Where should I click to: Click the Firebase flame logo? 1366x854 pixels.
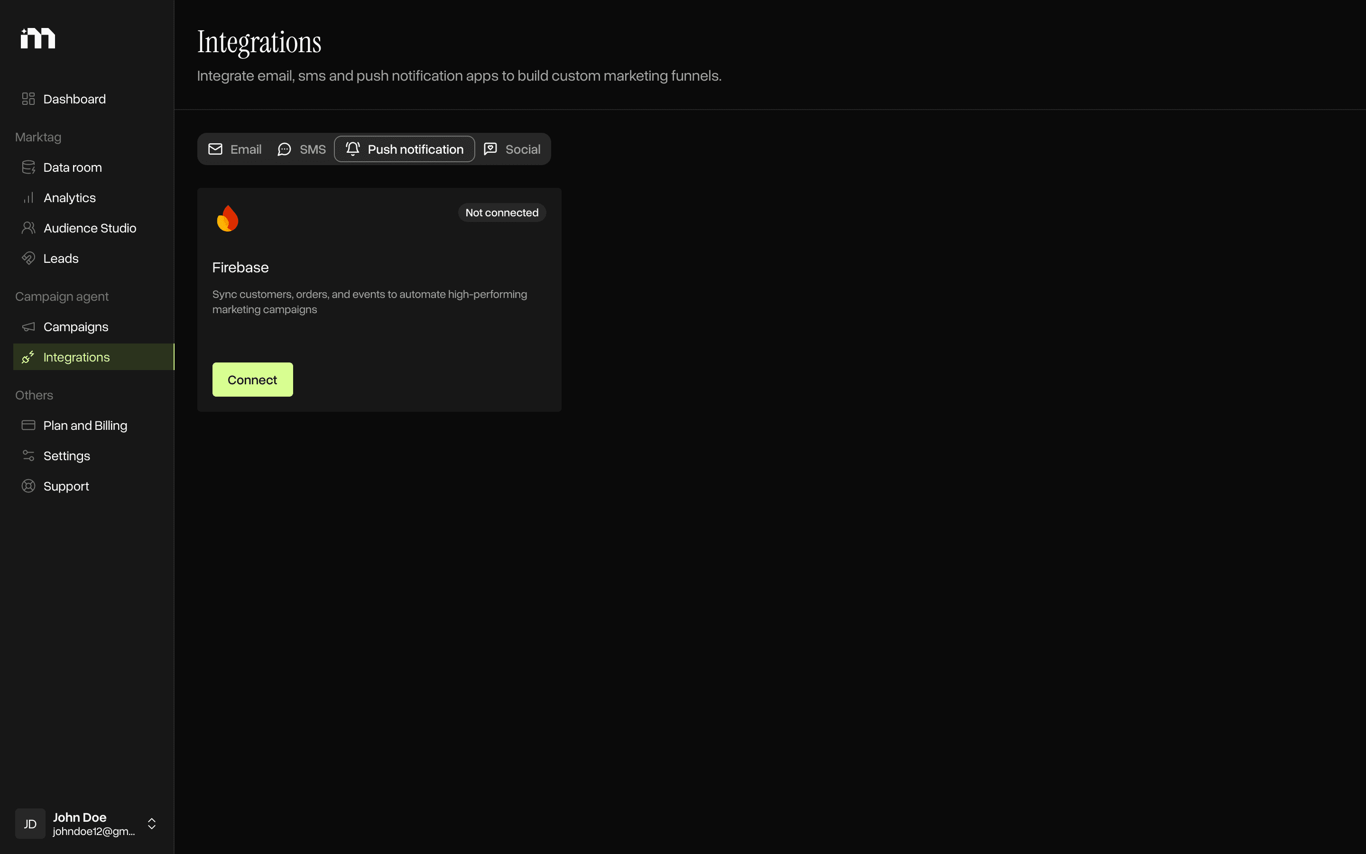click(x=228, y=218)
